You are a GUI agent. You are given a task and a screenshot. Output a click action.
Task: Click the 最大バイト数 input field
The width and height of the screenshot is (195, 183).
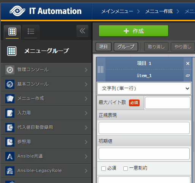[x=168, y=103]
